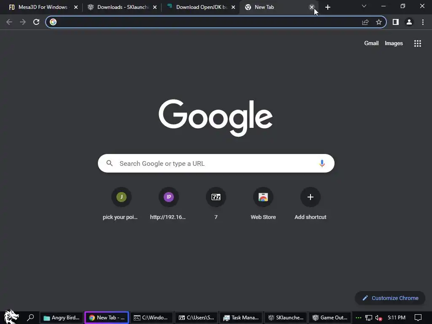Open Angry Bird... folder in taskbar

61,318
